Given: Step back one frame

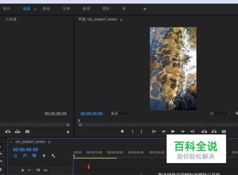Looking at the screenshot, I should pos(163,132).
